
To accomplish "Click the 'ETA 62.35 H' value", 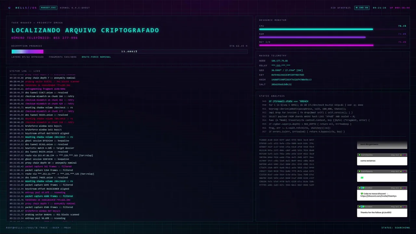I will 239,46.
